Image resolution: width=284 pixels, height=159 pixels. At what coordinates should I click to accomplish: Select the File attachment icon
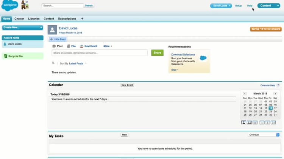69,46
